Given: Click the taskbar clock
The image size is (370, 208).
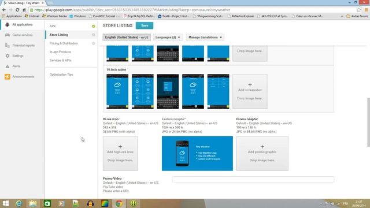Looking at the screenshot, I should click(x=360, y=203).
